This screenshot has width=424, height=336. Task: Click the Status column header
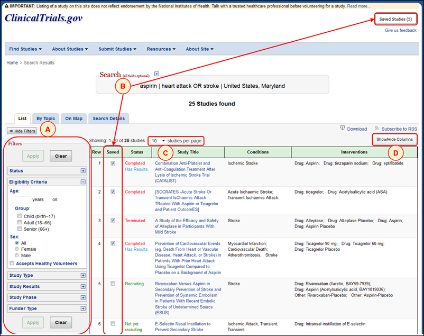(137, 152)
